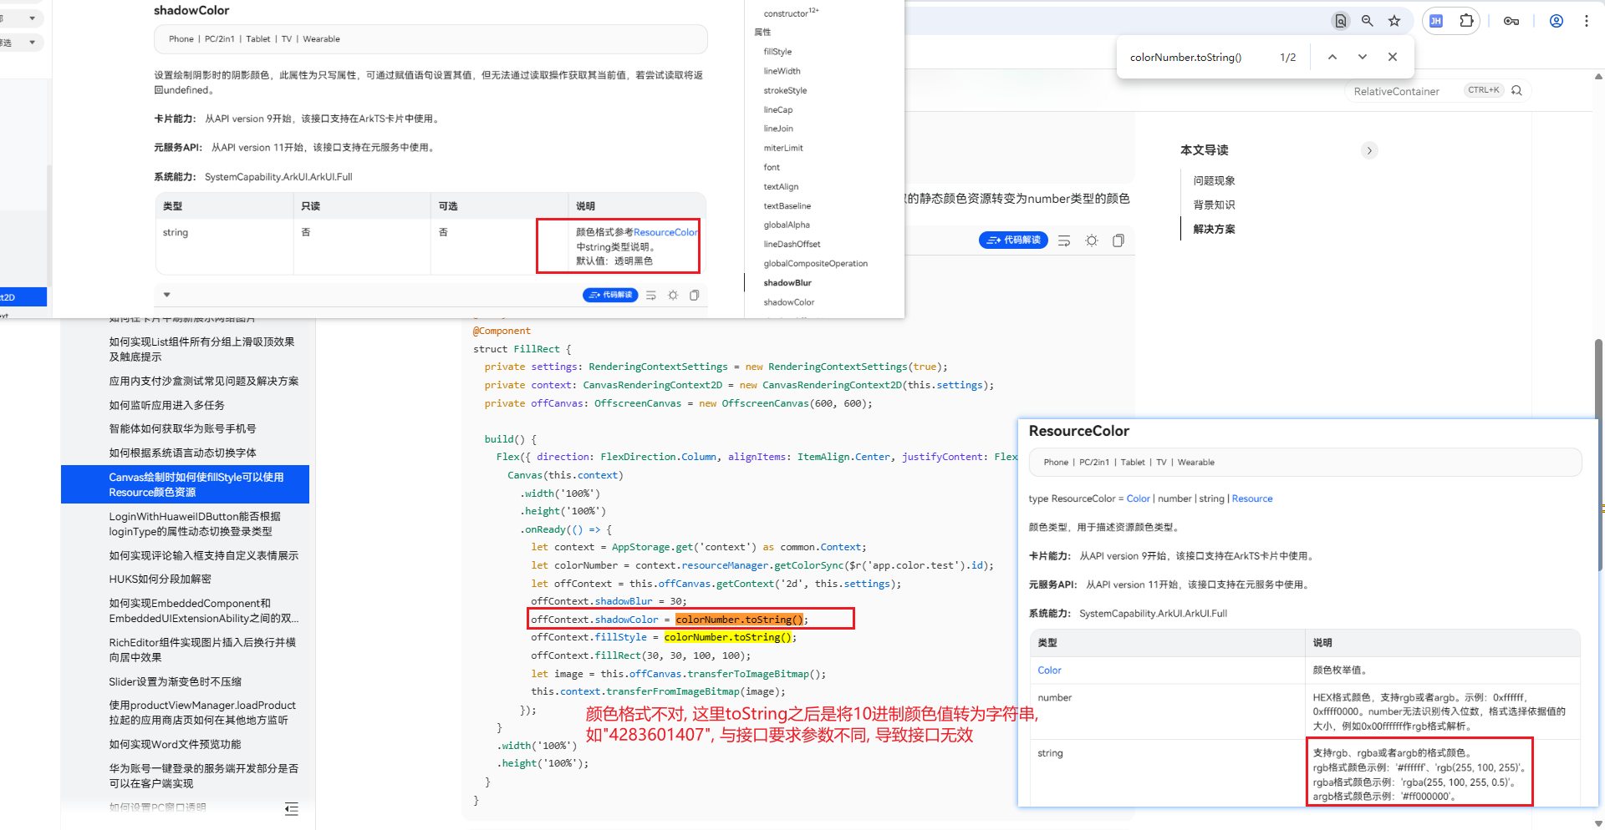Open article 如何实现评论输入框支持自定义表情展示

tap(203, 555)
